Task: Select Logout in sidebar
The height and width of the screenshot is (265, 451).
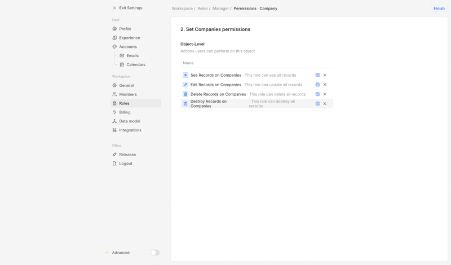Action: point(136,164)
